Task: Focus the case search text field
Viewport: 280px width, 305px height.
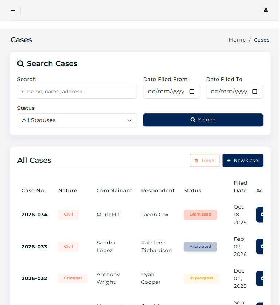Action: (77, 92)
